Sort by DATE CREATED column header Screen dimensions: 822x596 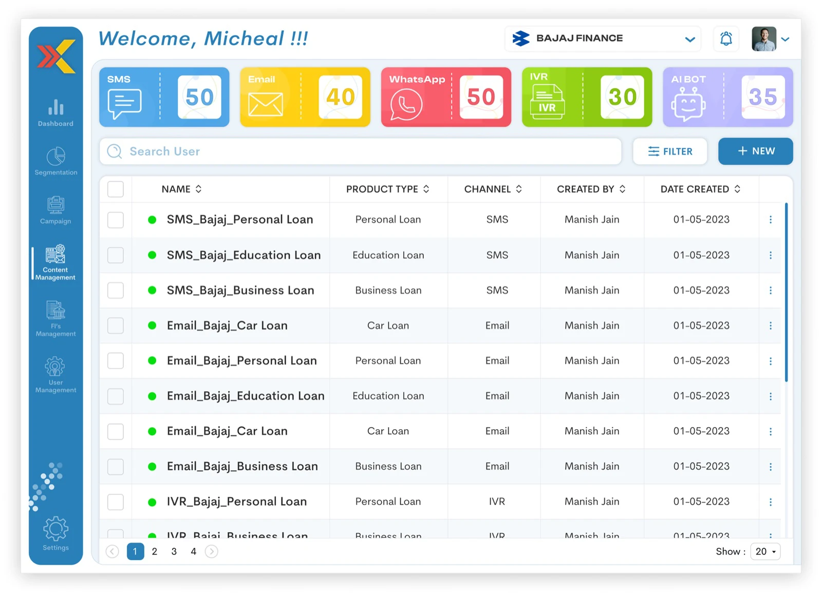701,189
